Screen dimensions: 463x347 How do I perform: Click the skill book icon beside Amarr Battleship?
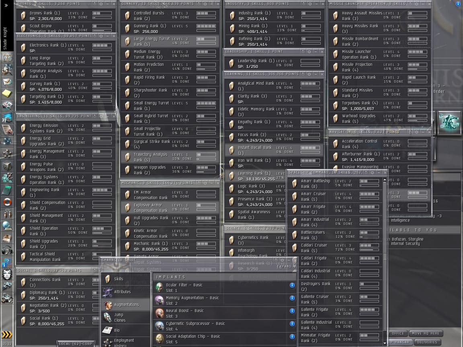pyautogui.click(x=294, y=184)
